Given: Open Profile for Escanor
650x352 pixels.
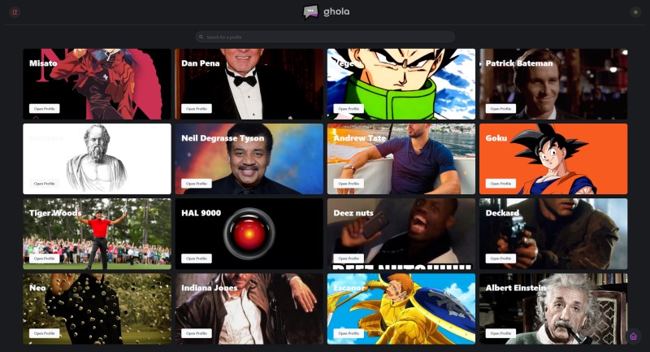Looking at the screenshot, I should pyautogui.click(x=349, y=333).
